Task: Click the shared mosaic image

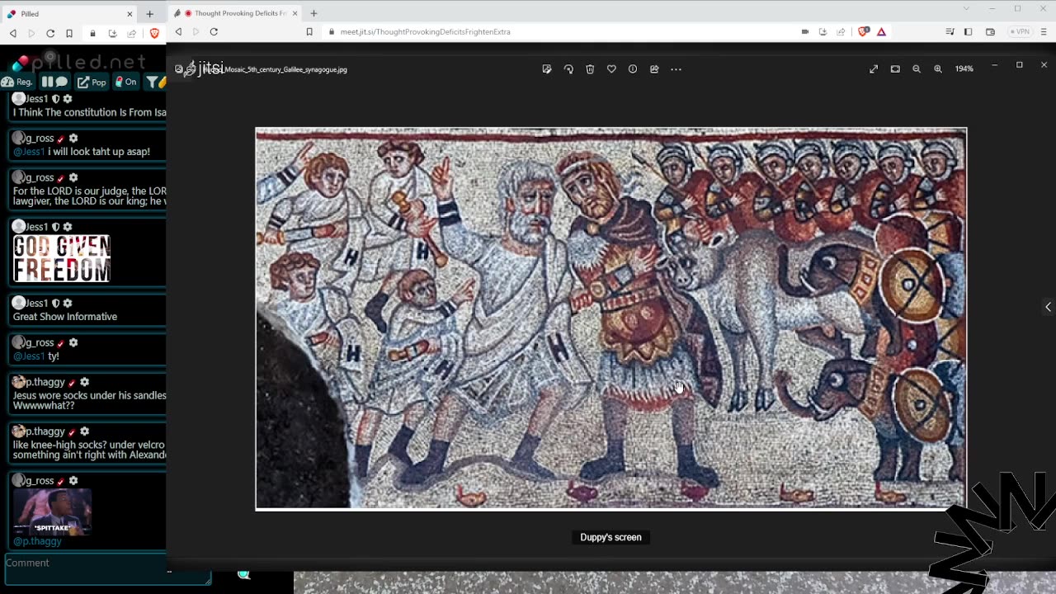Action: 611,318
